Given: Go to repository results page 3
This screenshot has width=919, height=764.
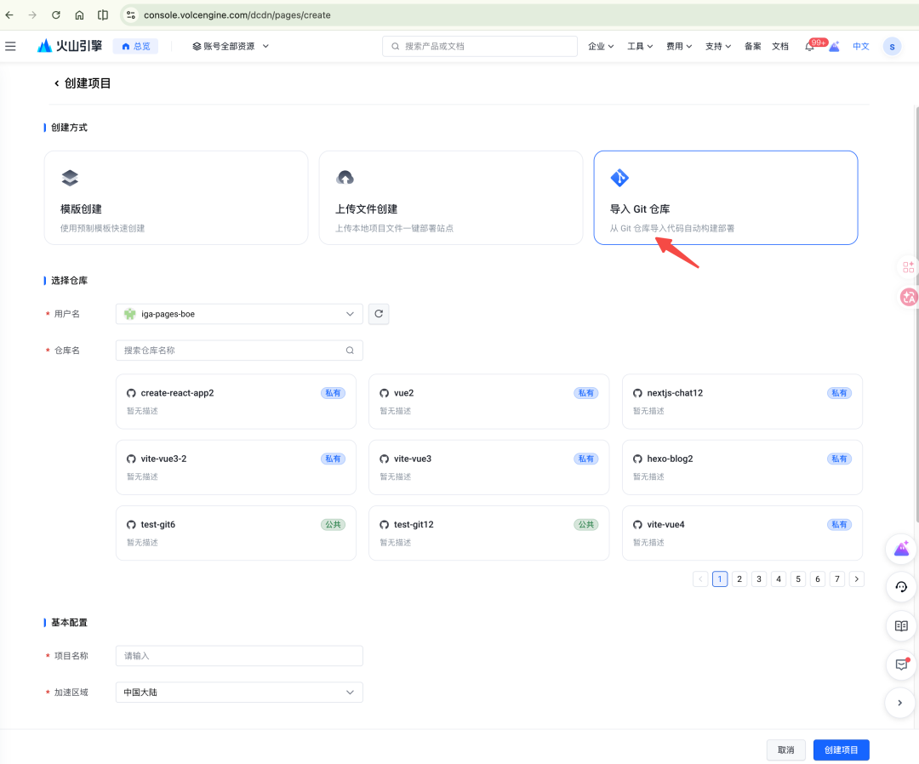Looking at the screenshot, I should 758,578.
